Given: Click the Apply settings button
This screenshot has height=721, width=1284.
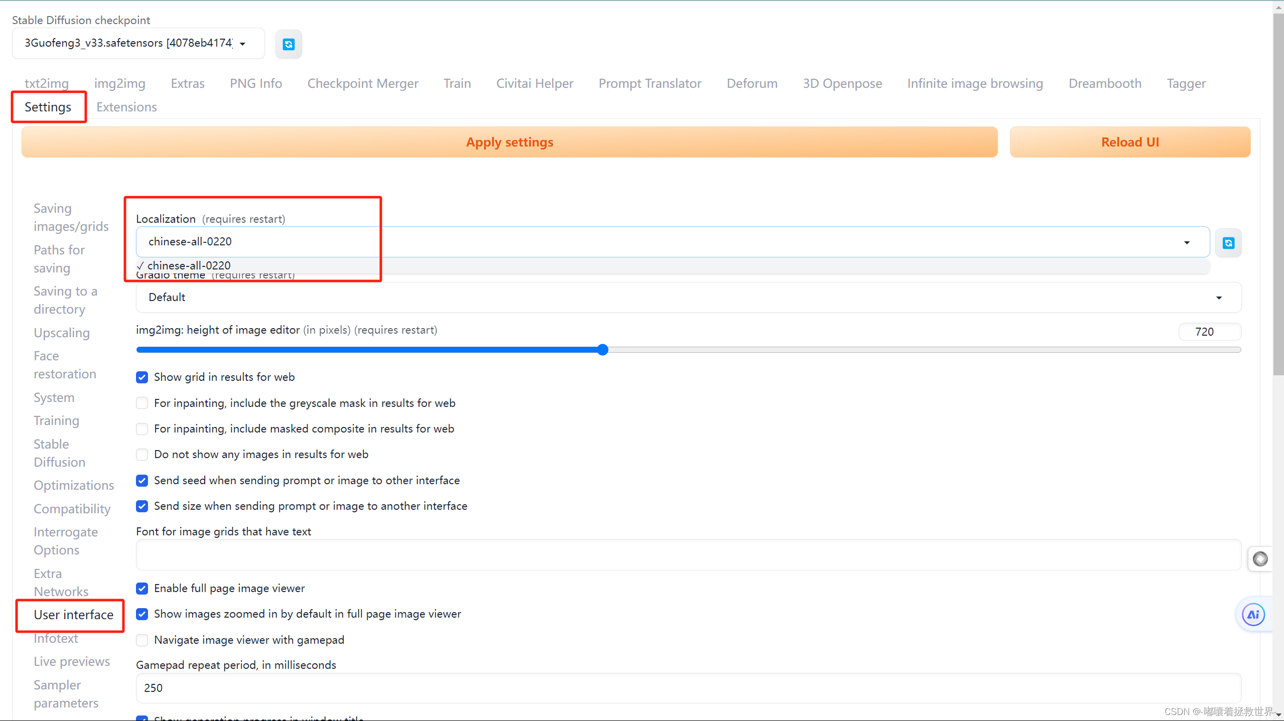Looking at the screenshot, I should coord(509,142).
